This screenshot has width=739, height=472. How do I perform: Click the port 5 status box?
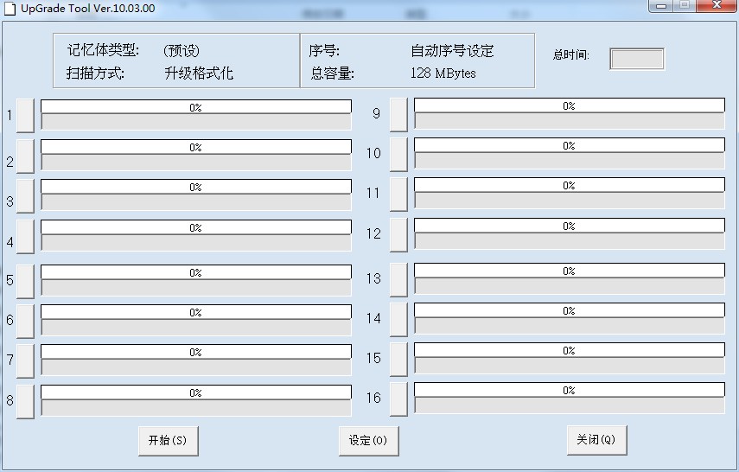196,288
